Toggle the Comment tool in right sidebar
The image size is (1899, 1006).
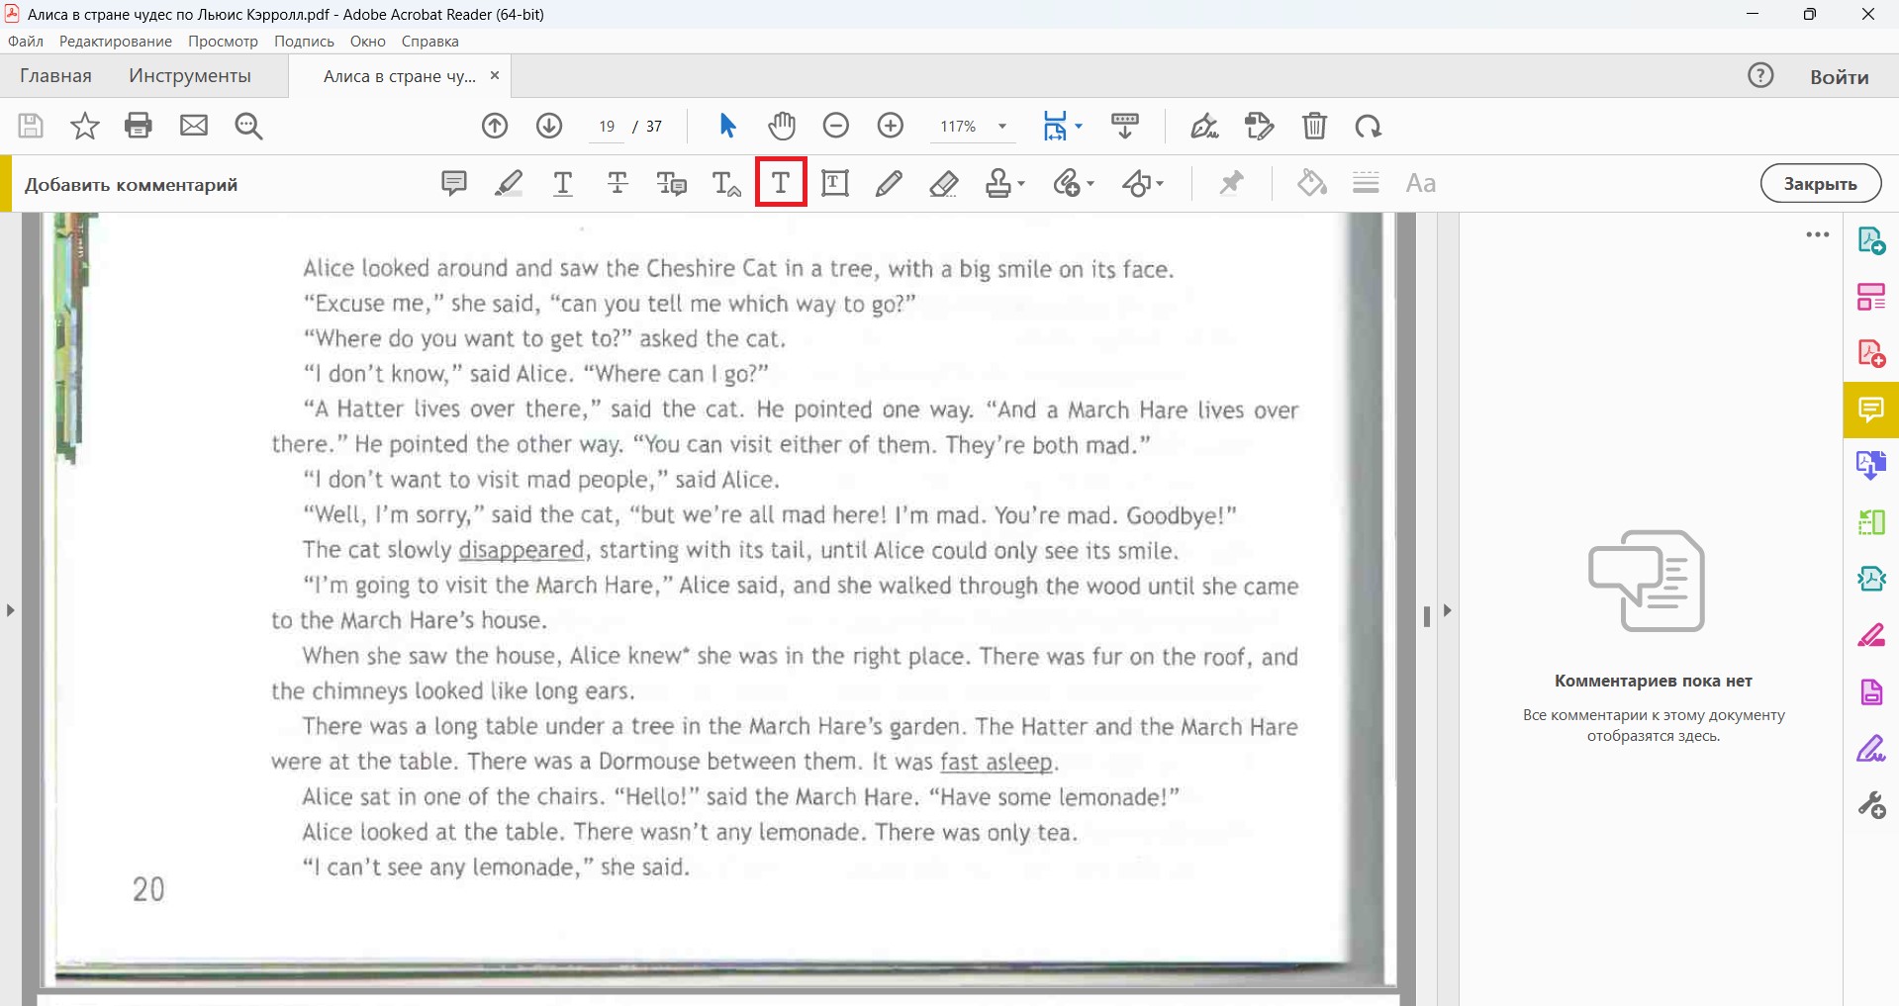[1871, 410]
